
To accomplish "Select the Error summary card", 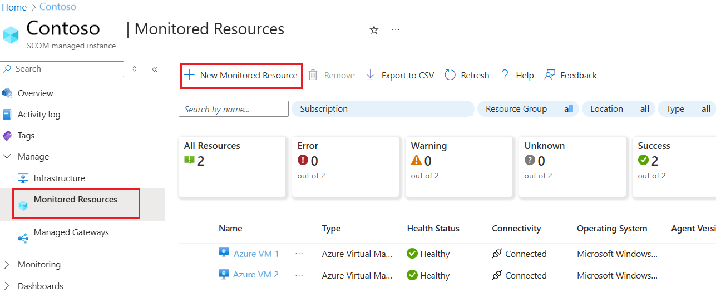I will coord(345,167).
